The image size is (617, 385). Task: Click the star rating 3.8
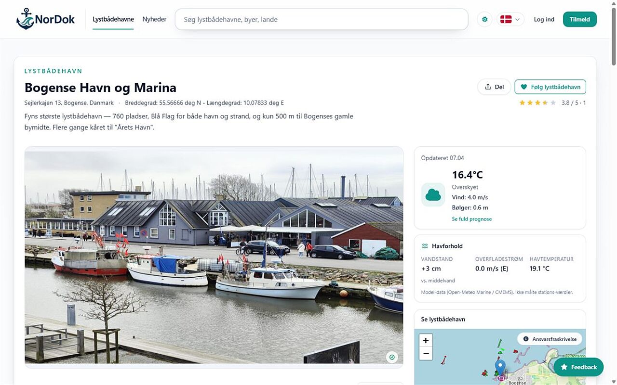coord(552,103)
